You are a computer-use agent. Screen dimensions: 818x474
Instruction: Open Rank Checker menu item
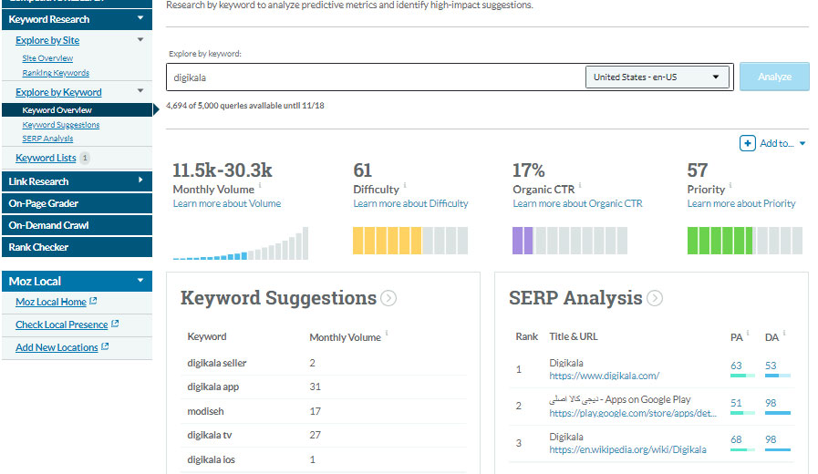(39, 247)
